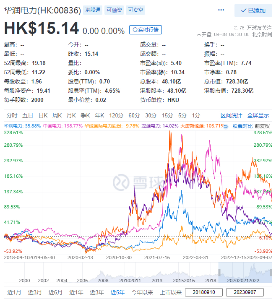Click the 2008 mark in timeline navigator

tap(103, 281)
